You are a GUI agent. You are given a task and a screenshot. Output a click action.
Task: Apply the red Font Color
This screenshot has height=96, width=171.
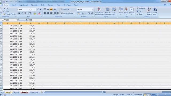click(x=39, y=13)
